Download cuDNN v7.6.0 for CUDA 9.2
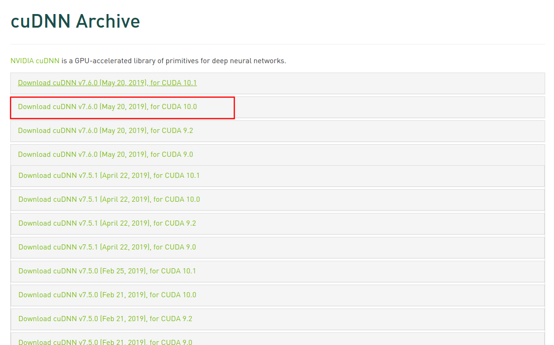 coord(106,131)
